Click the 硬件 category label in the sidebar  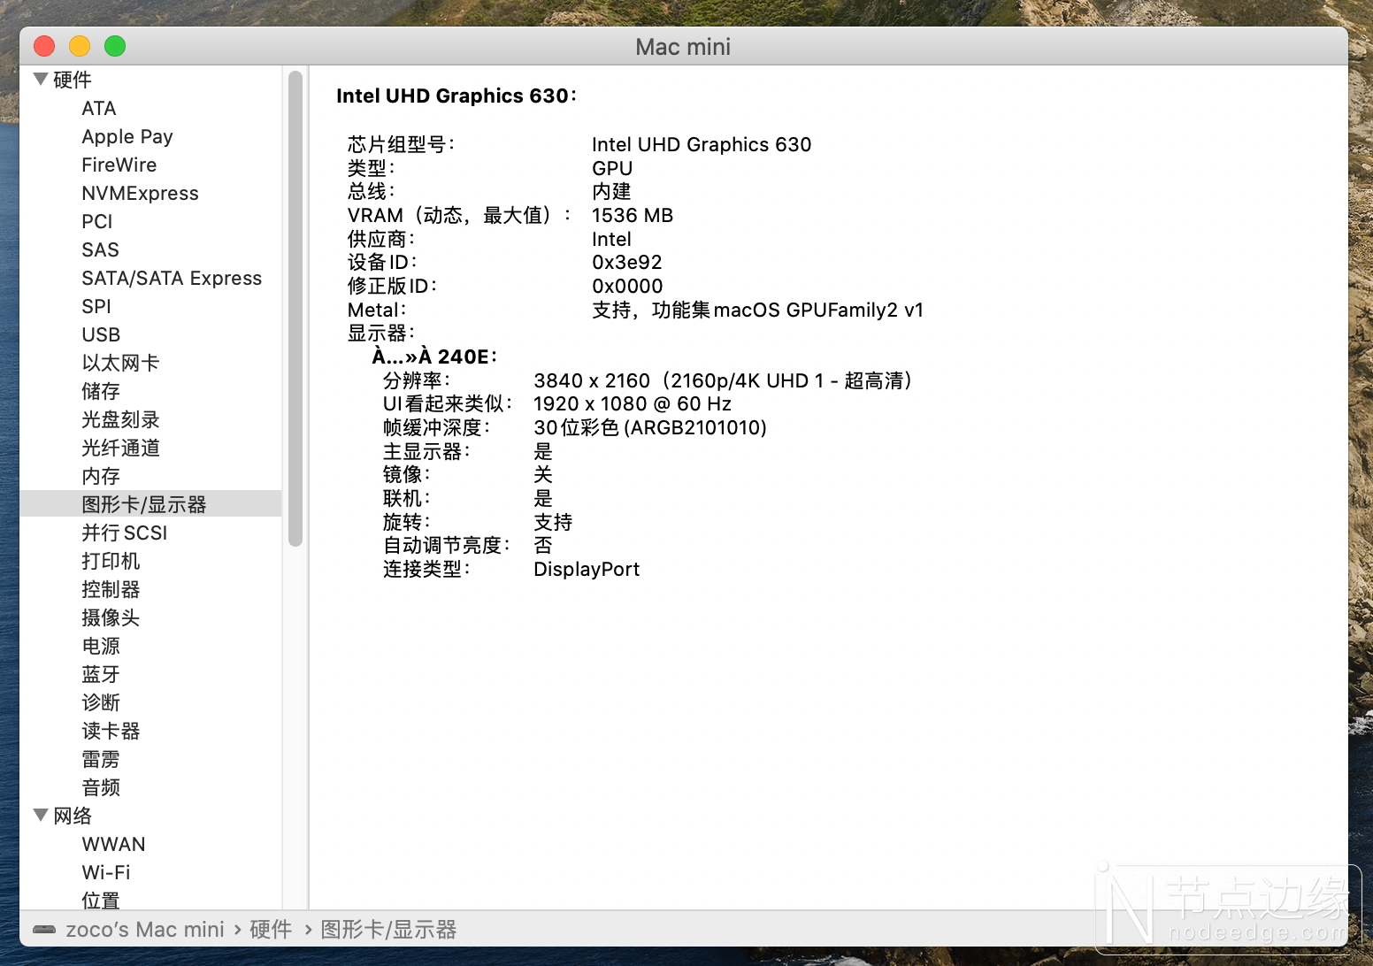point(73,80)
